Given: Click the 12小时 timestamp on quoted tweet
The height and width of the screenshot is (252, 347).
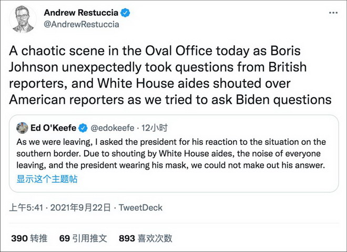Looking at the screenshot, I should (x=155, y=128).
